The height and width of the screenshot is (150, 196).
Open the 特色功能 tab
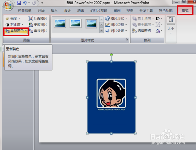(x=166, y=11)
